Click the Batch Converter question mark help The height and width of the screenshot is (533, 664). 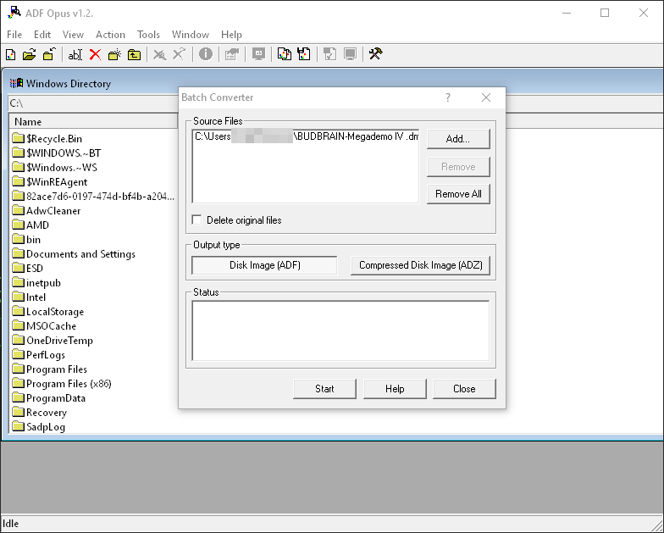(x=447, y=97)
